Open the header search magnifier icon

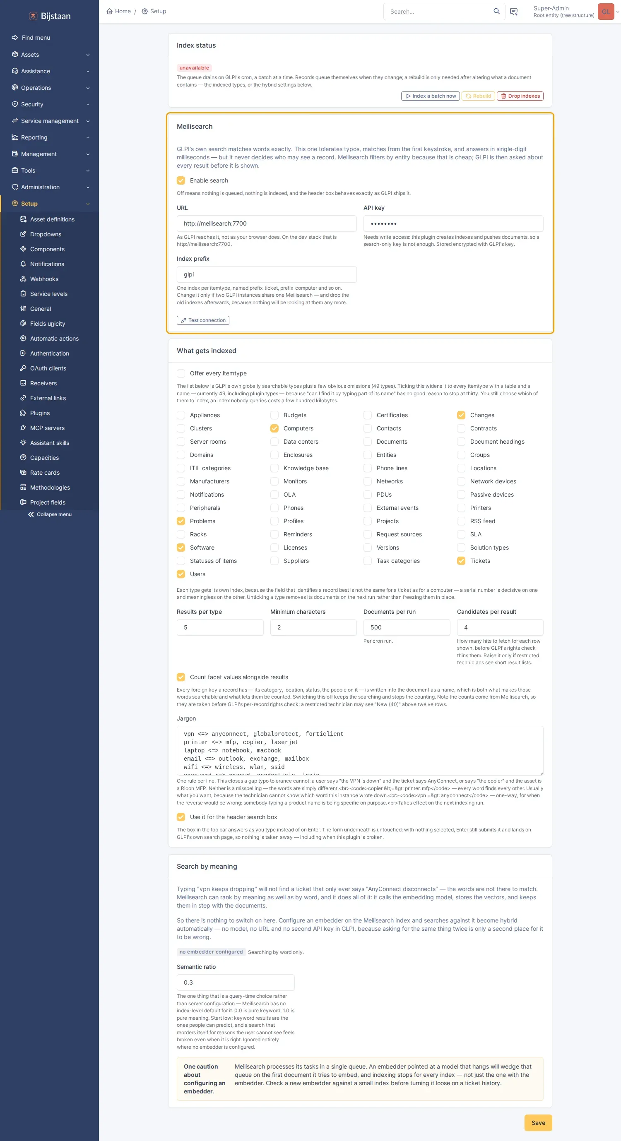[496, 12]
